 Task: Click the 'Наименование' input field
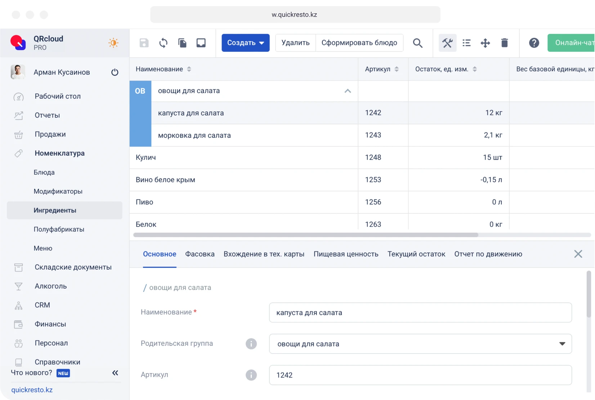pyautogui.click(x=420, y=312)
